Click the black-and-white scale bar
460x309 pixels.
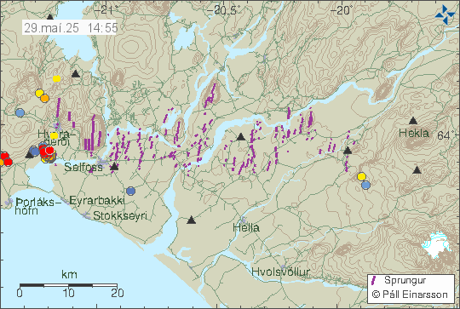68,285
